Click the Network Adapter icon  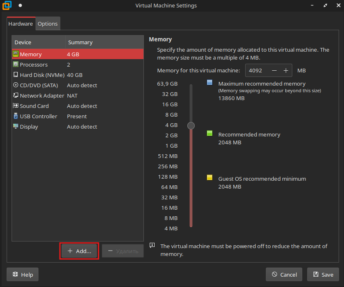16,96
